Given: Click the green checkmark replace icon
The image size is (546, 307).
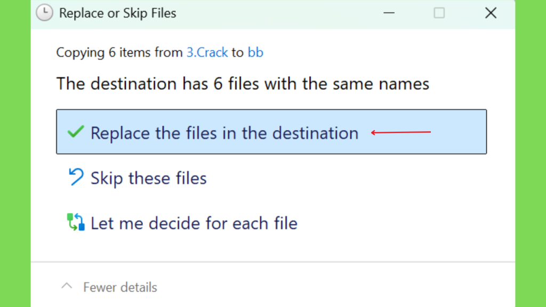Looking at the screenshot, I should [76, 132].
